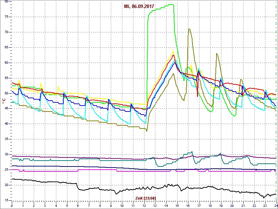Click hour 16 on the time axis
This screenshot has height=209, width=278.
pyautogui.click(x=188, y=206)
